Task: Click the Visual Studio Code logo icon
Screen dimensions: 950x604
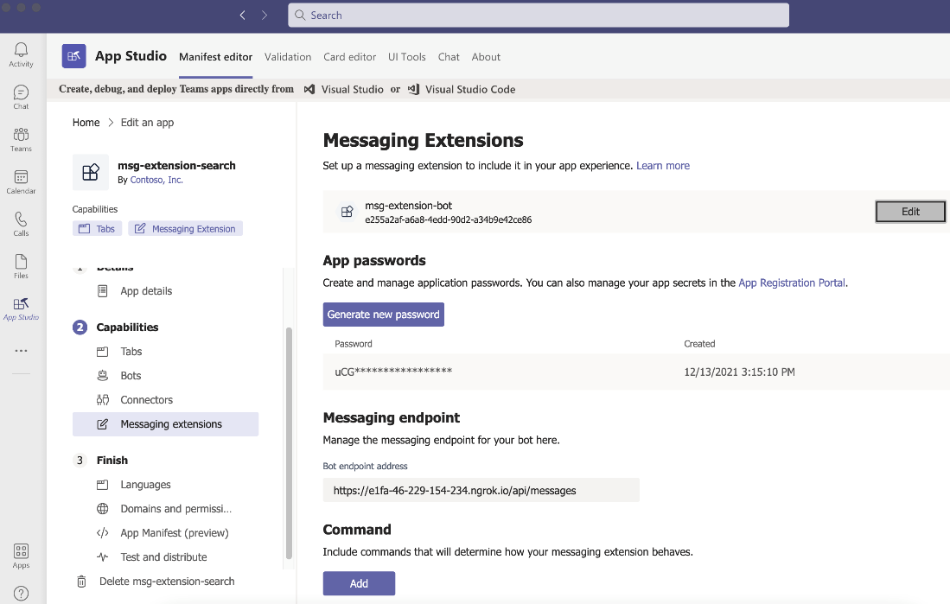Action: tap(413, 89)
